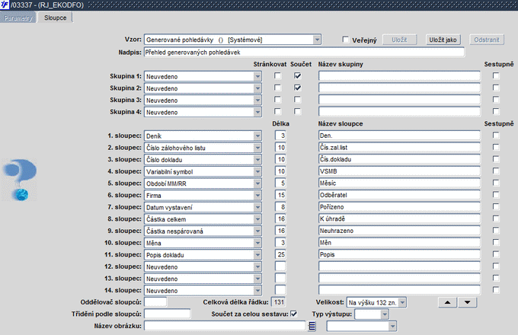Check Sestupně for 14. sloupec

point(496,290)
